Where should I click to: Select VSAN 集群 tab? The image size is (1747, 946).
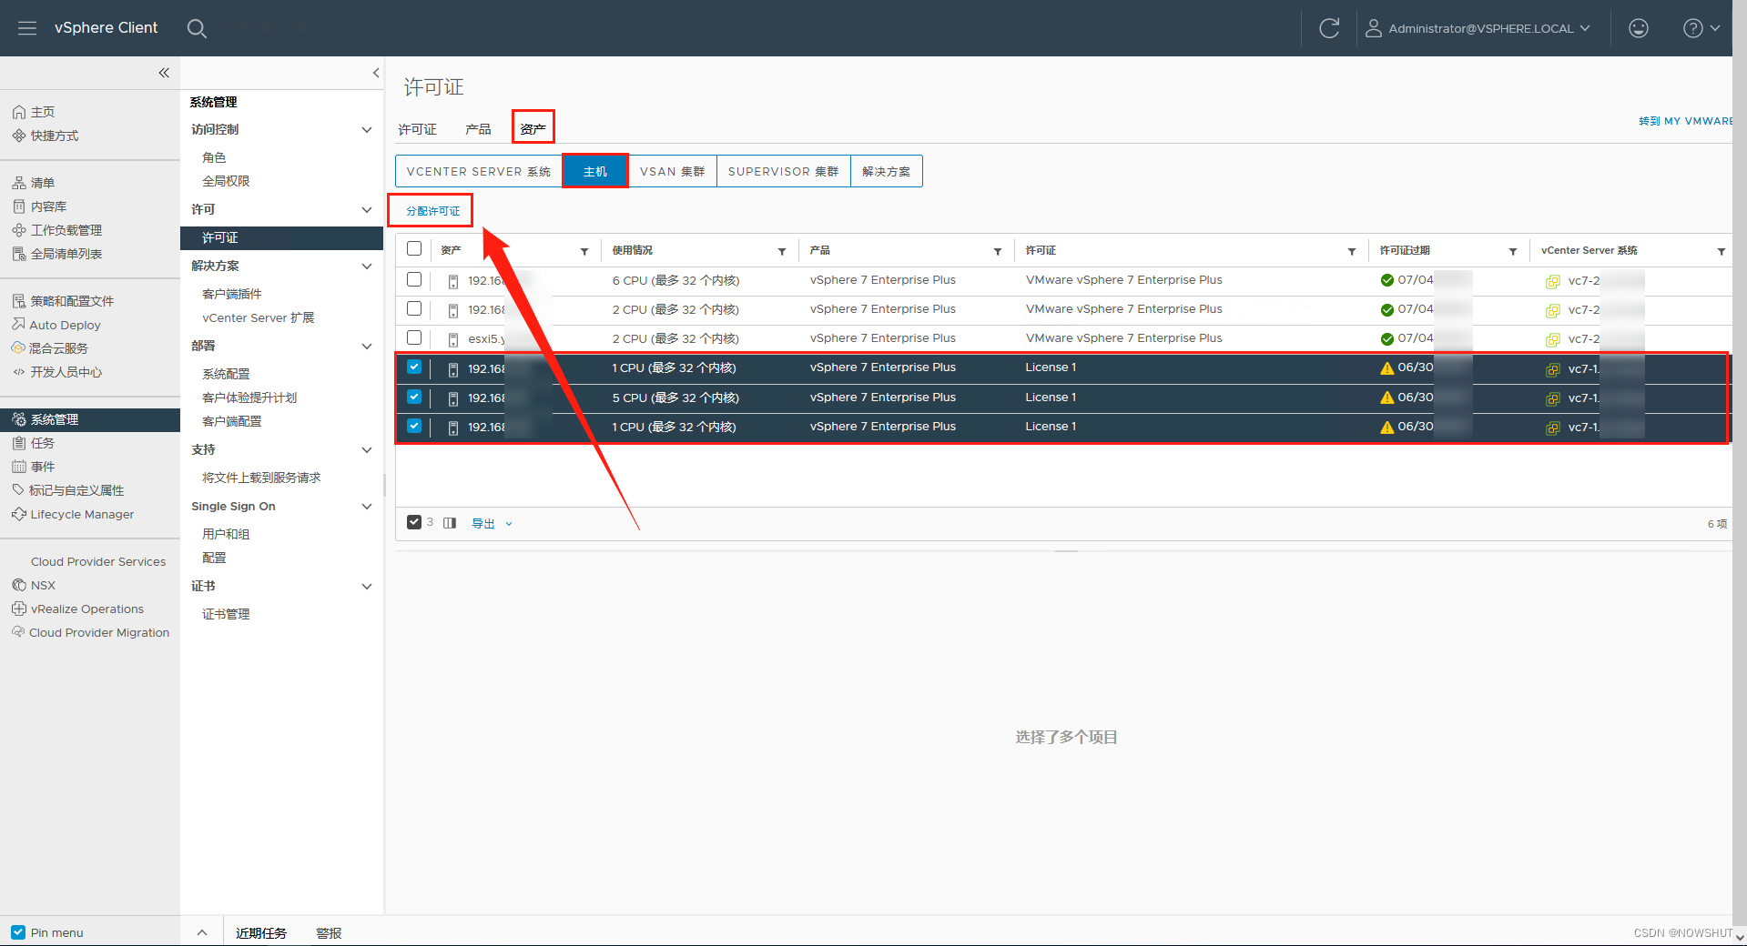click(673, 171)
